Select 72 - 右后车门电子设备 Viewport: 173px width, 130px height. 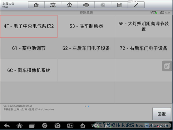tap(143, 48)
